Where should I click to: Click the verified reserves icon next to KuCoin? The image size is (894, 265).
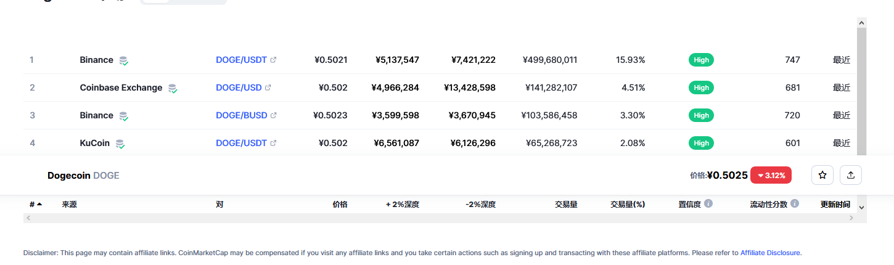[x=120, y=144]
